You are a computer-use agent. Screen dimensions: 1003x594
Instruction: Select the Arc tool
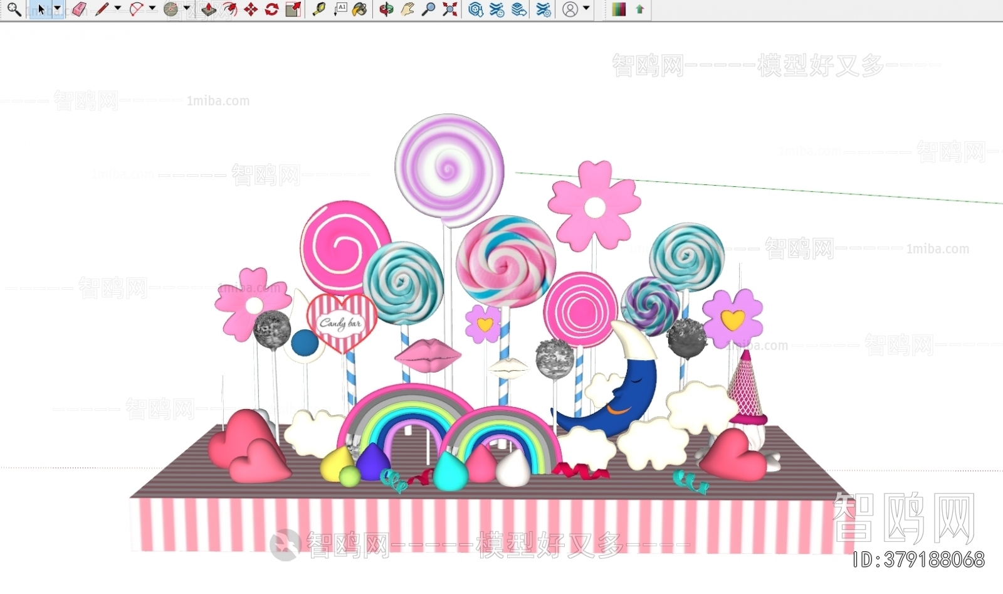pyautogui.click(x=136, y=9)
